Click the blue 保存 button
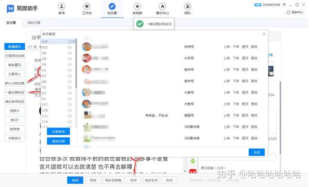The height and width of the screenshot is (187, 309). (x=75, y=180)
